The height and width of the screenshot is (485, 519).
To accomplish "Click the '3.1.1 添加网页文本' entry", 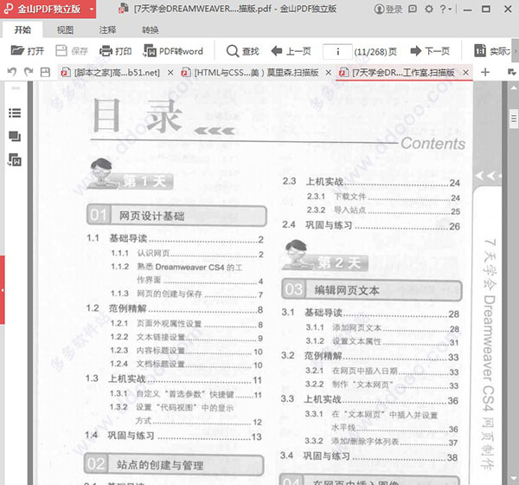I will pyautogui.click(x=382, y=328).
